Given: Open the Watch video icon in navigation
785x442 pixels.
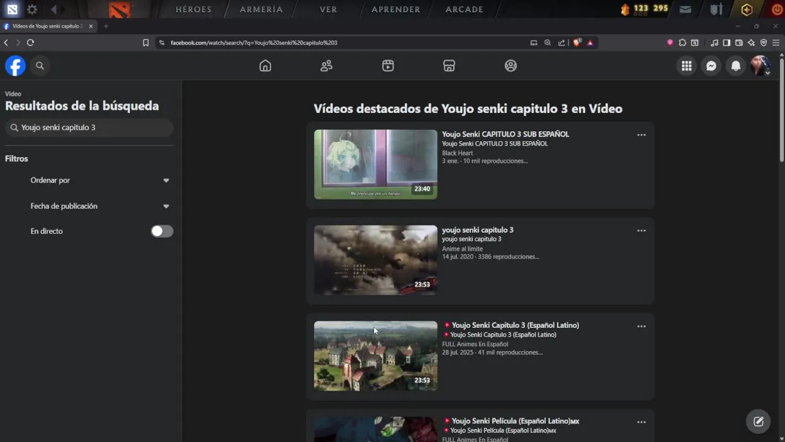Looking at the screenshot, I should click(x=388, y=66).
